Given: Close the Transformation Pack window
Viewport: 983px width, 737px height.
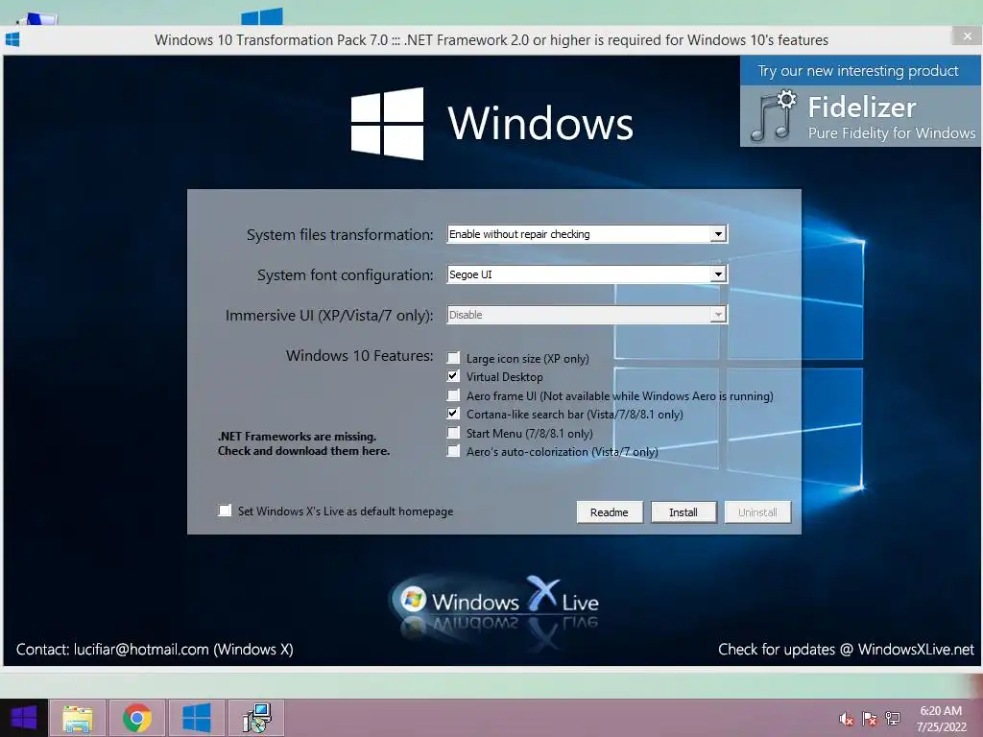Looking at the screenshot, I should click(967, 36).
